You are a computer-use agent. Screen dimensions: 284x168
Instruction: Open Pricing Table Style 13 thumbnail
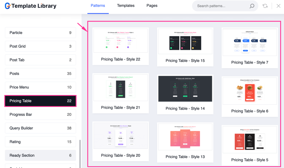tap(185, 137)
